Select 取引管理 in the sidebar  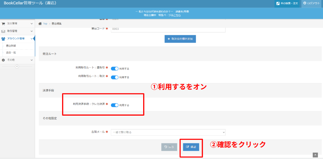pyautogui.click(x=12, y=31)
